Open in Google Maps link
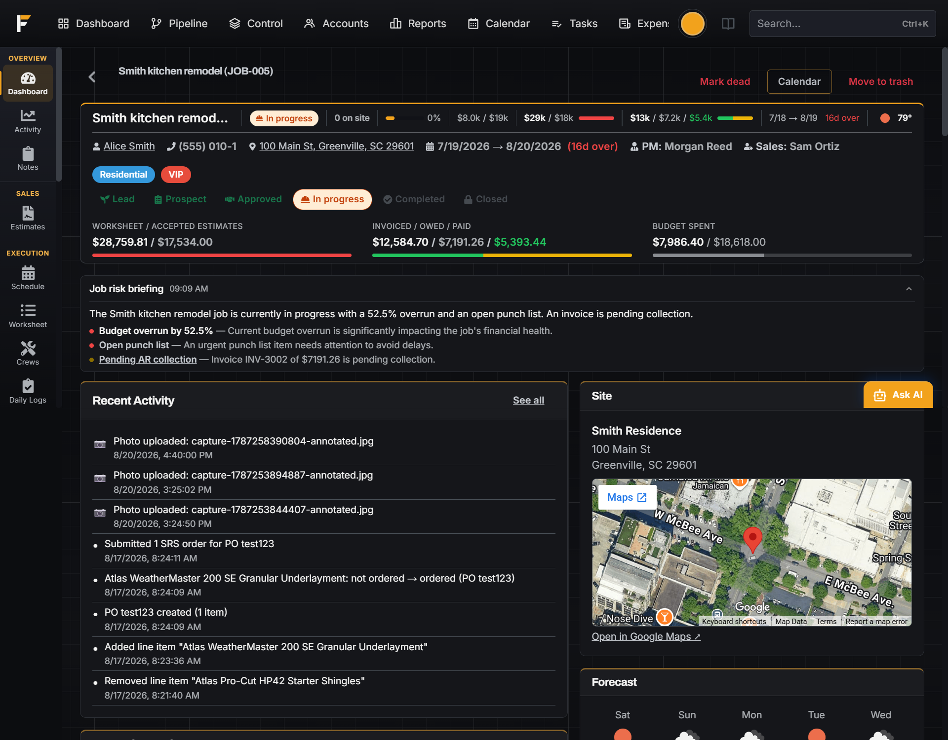Image resolution: width=948 pixels, height=740 pixels. [x=646, y=636]
